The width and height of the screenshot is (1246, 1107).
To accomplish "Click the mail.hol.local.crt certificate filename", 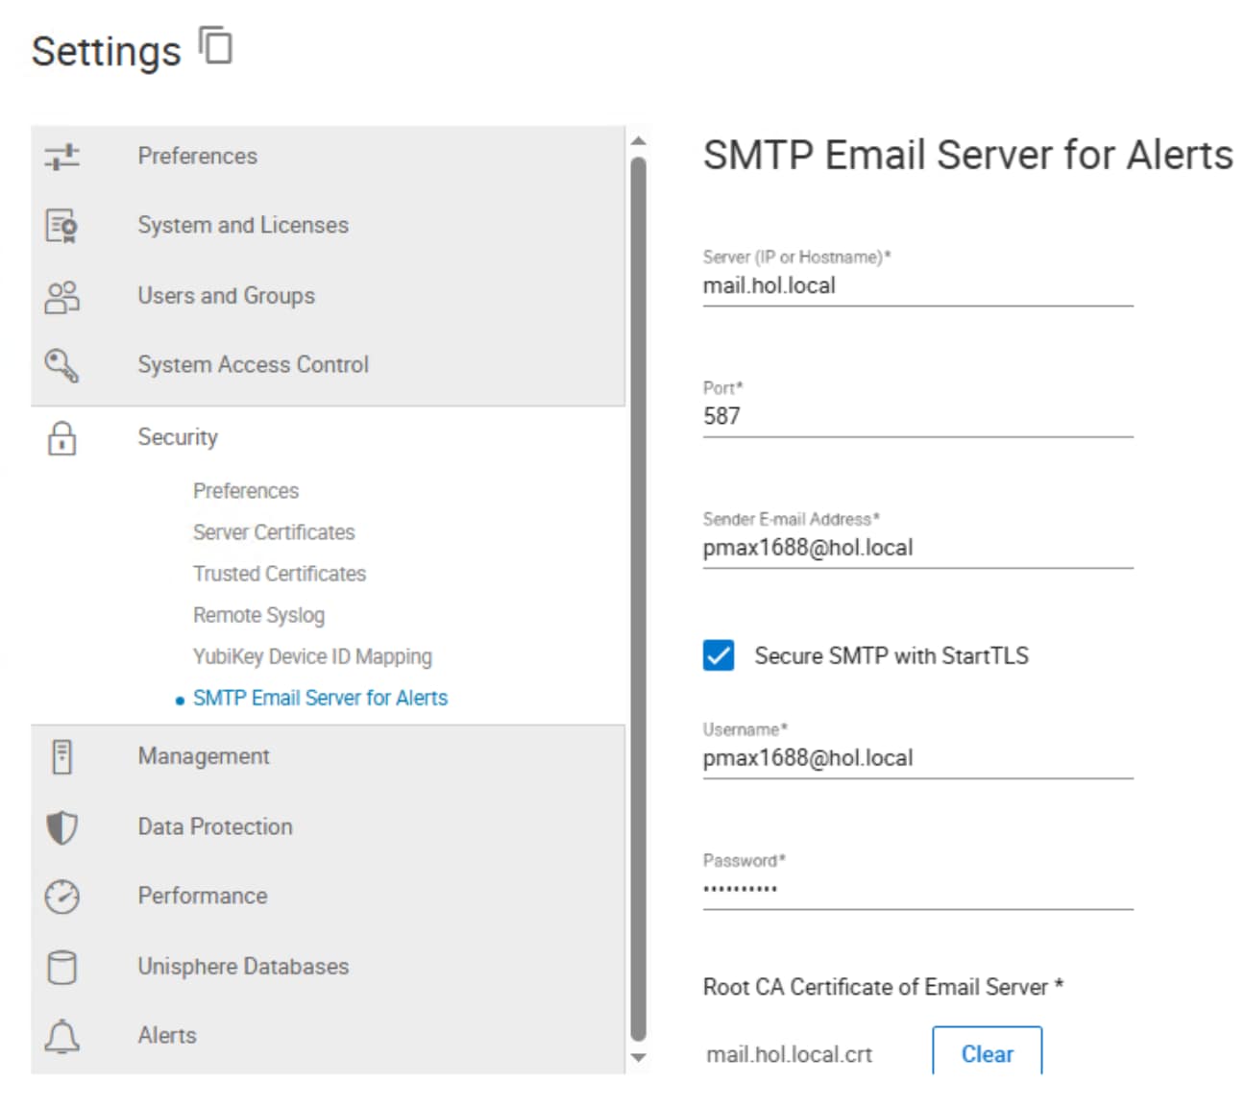I will (x=789, y=1055).
